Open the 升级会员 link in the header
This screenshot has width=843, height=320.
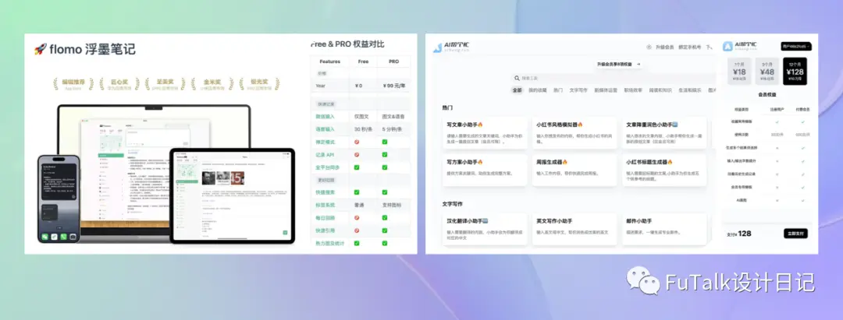(664, 47)
